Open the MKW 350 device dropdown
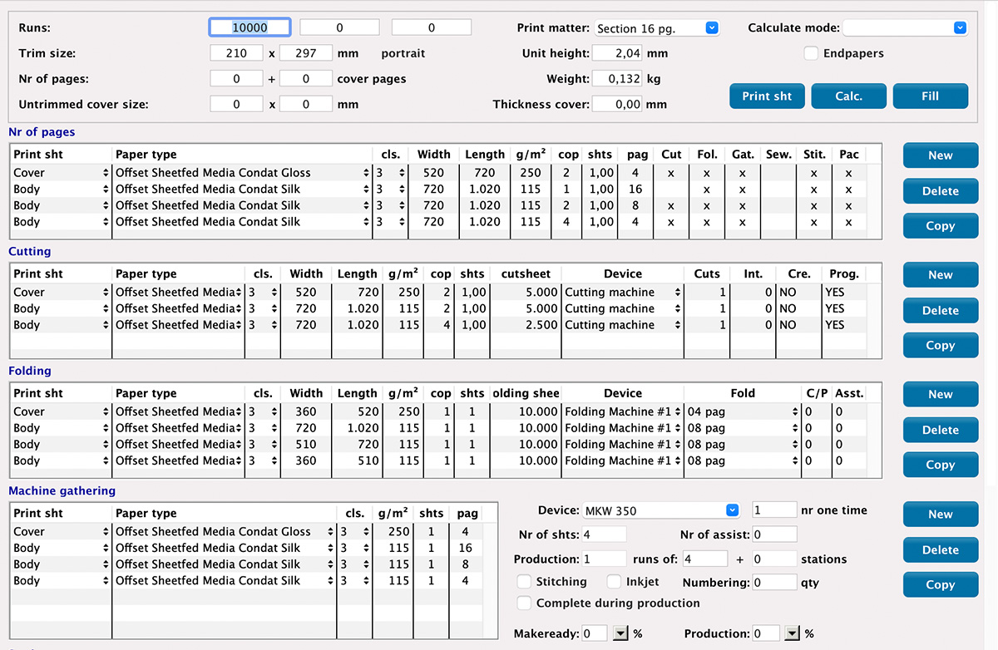Screen dimensions: 998x650 pyautogui.click(x=661, y=510)
